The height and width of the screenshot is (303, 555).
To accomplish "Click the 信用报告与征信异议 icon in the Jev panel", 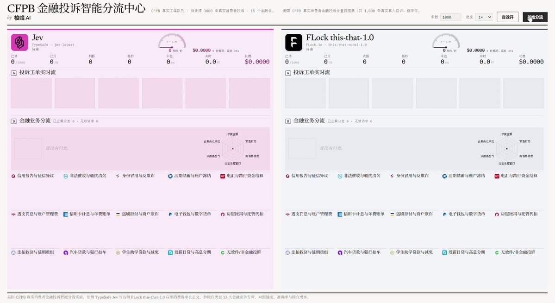I will [x=13, y=176].
